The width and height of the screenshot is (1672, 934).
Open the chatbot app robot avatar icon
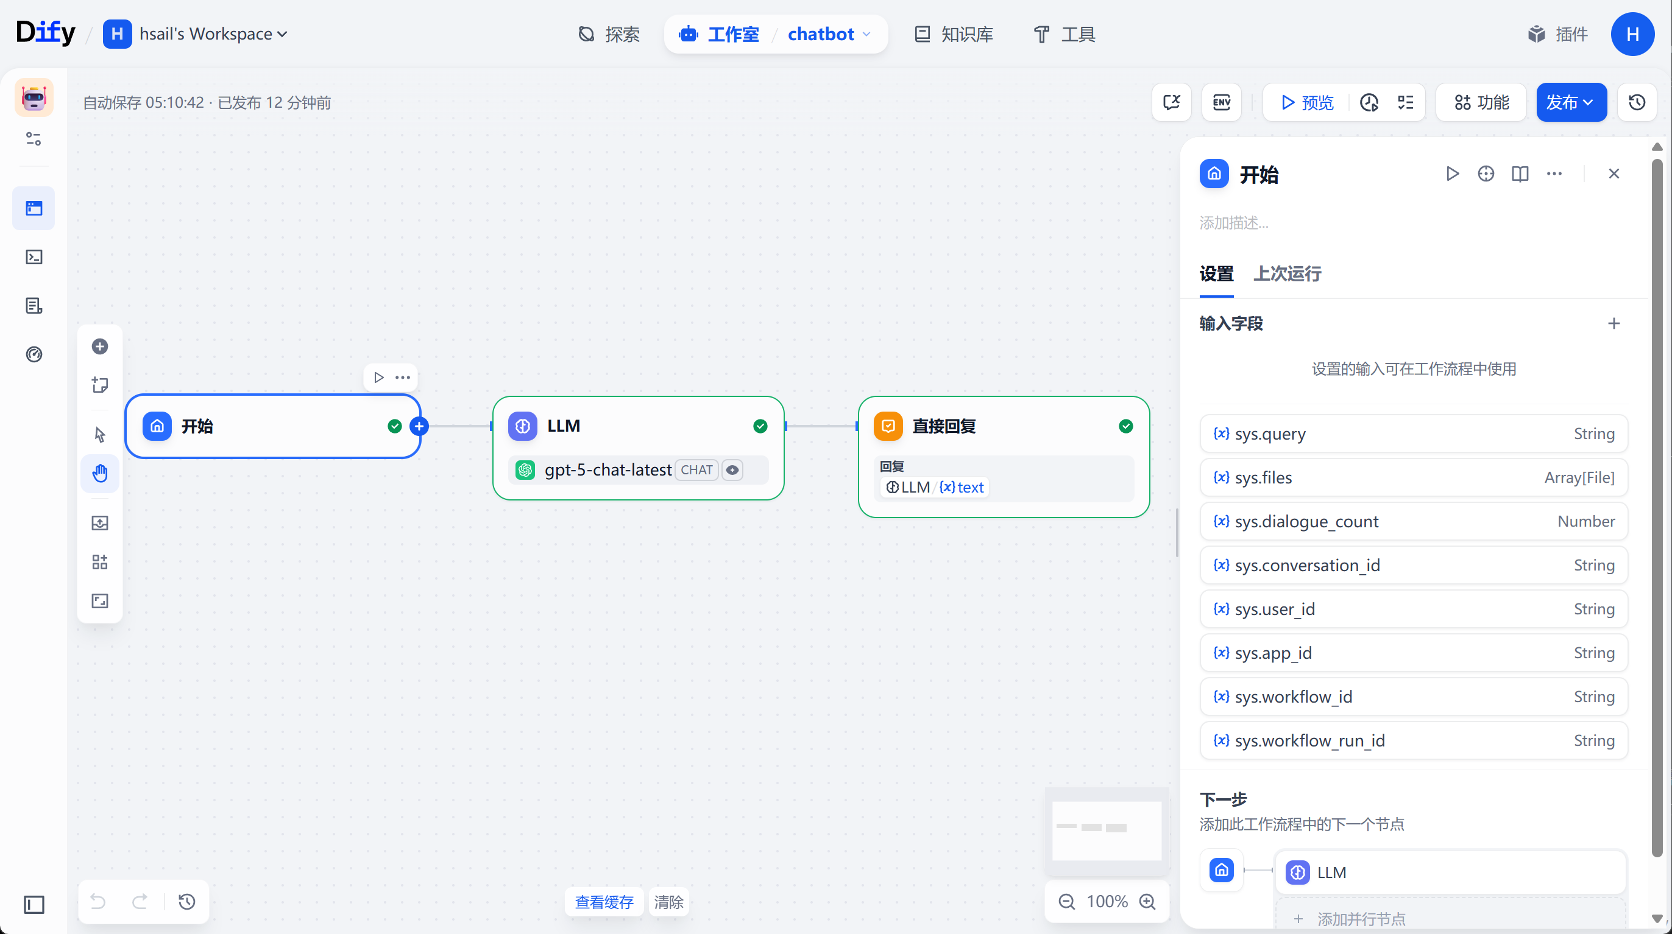pyautogui.click(x=34, y=98)
